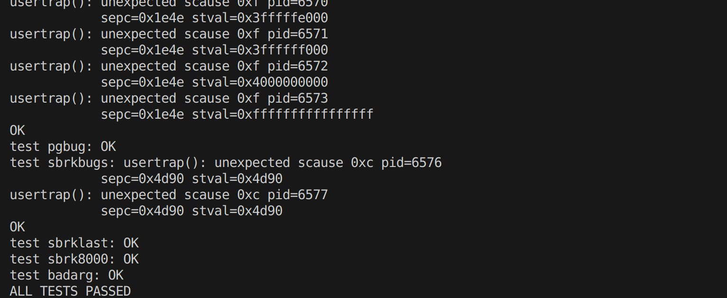Click the stval=0x3ffffff000 value
The width and height of the screenshot is (727, 298).
point(260,50)
